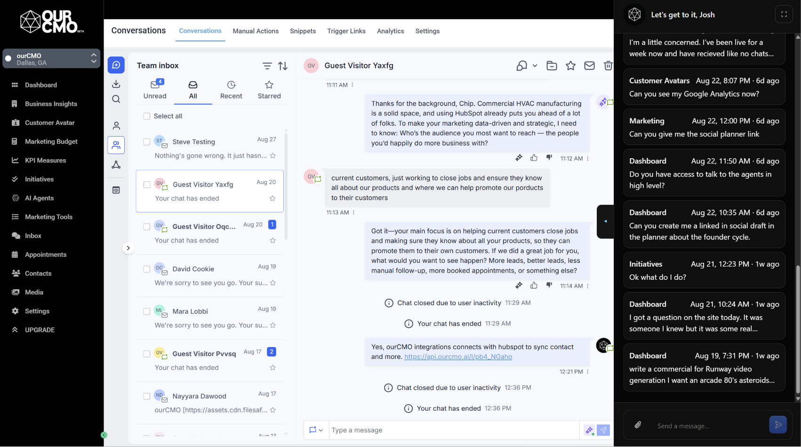801x447 pixels.
Task: Click the sort arrows icon in Team inbox
Action: pyautogui.click(x=283, y=66)
